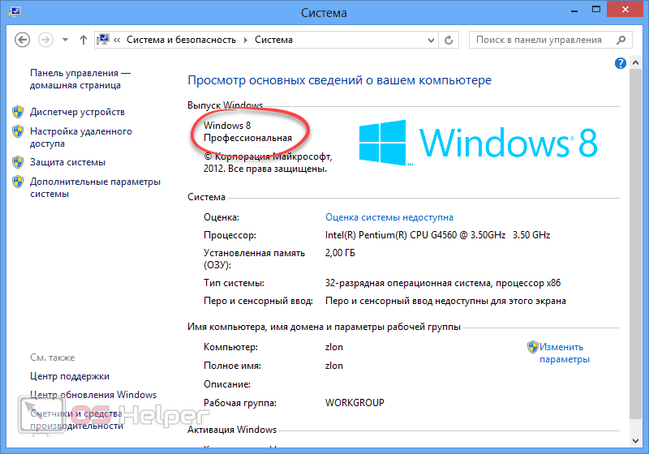Click the system icon in title bar
Viewport: 649px width, 454px height.
[15, 11]
